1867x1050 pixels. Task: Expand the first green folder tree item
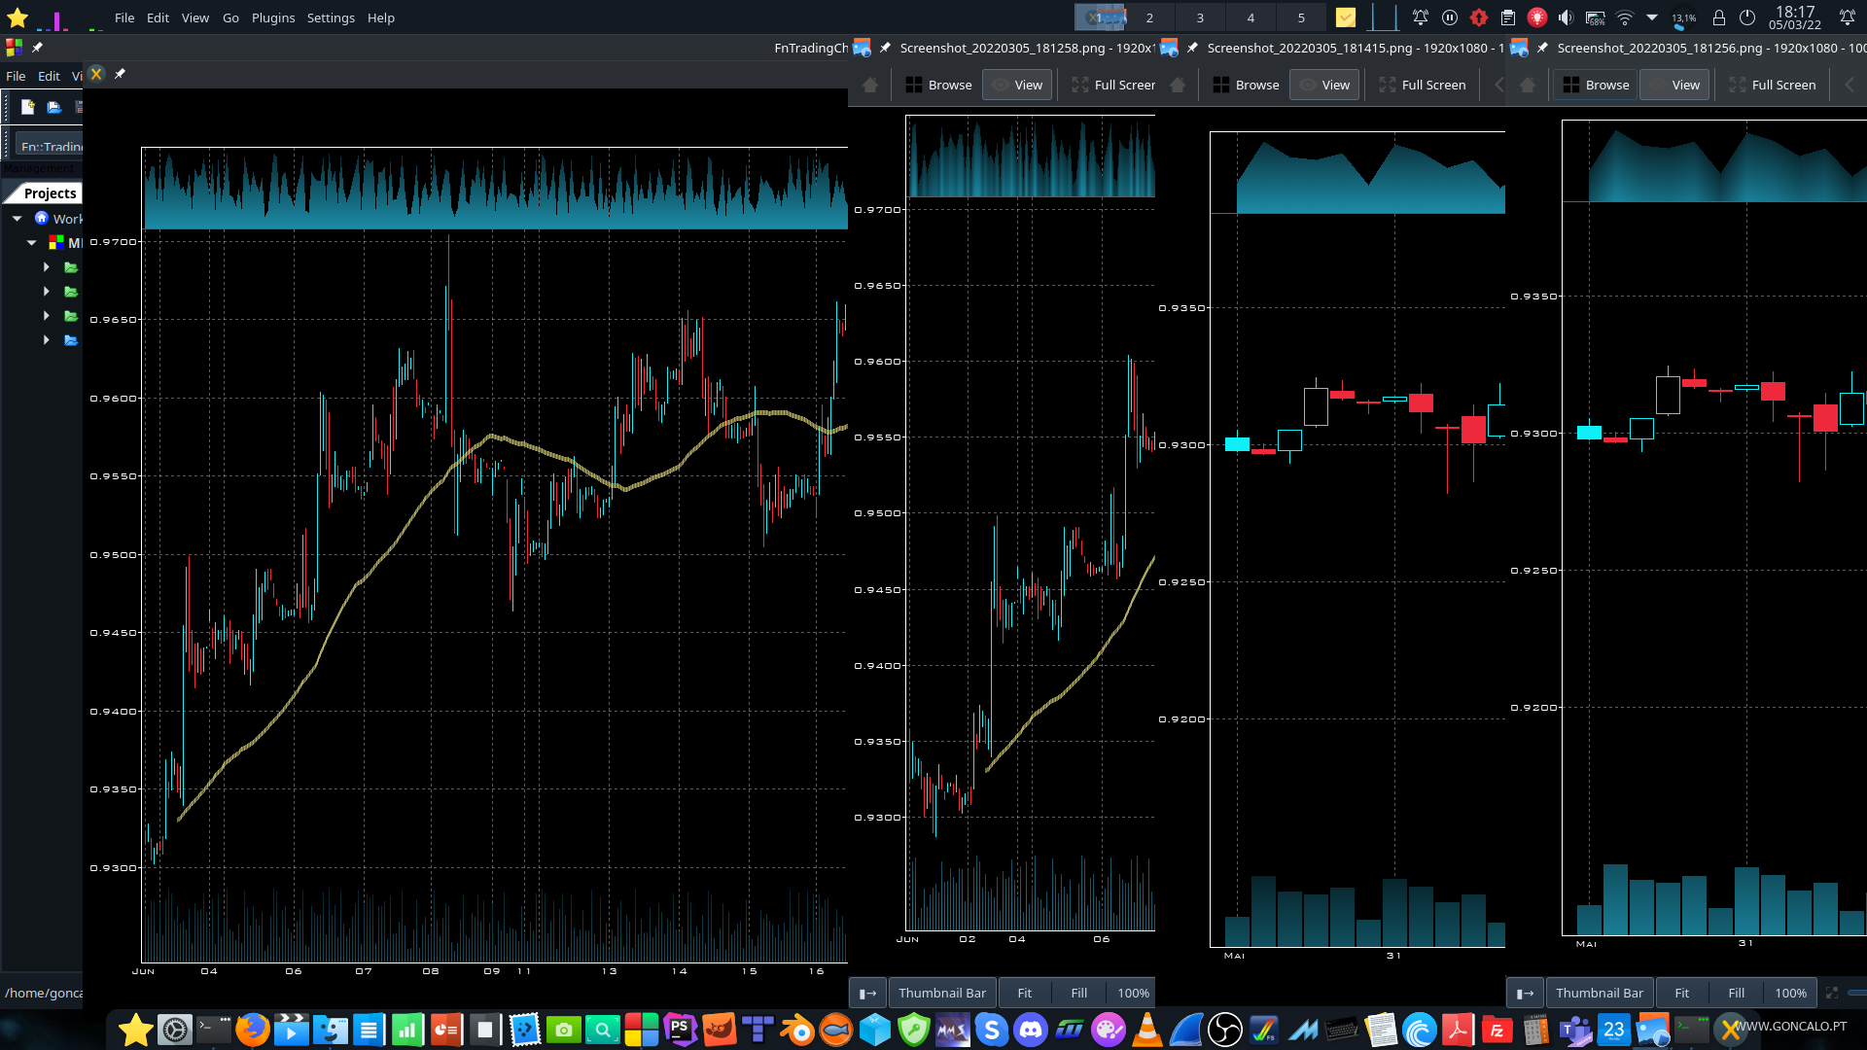tap(46, 266)
